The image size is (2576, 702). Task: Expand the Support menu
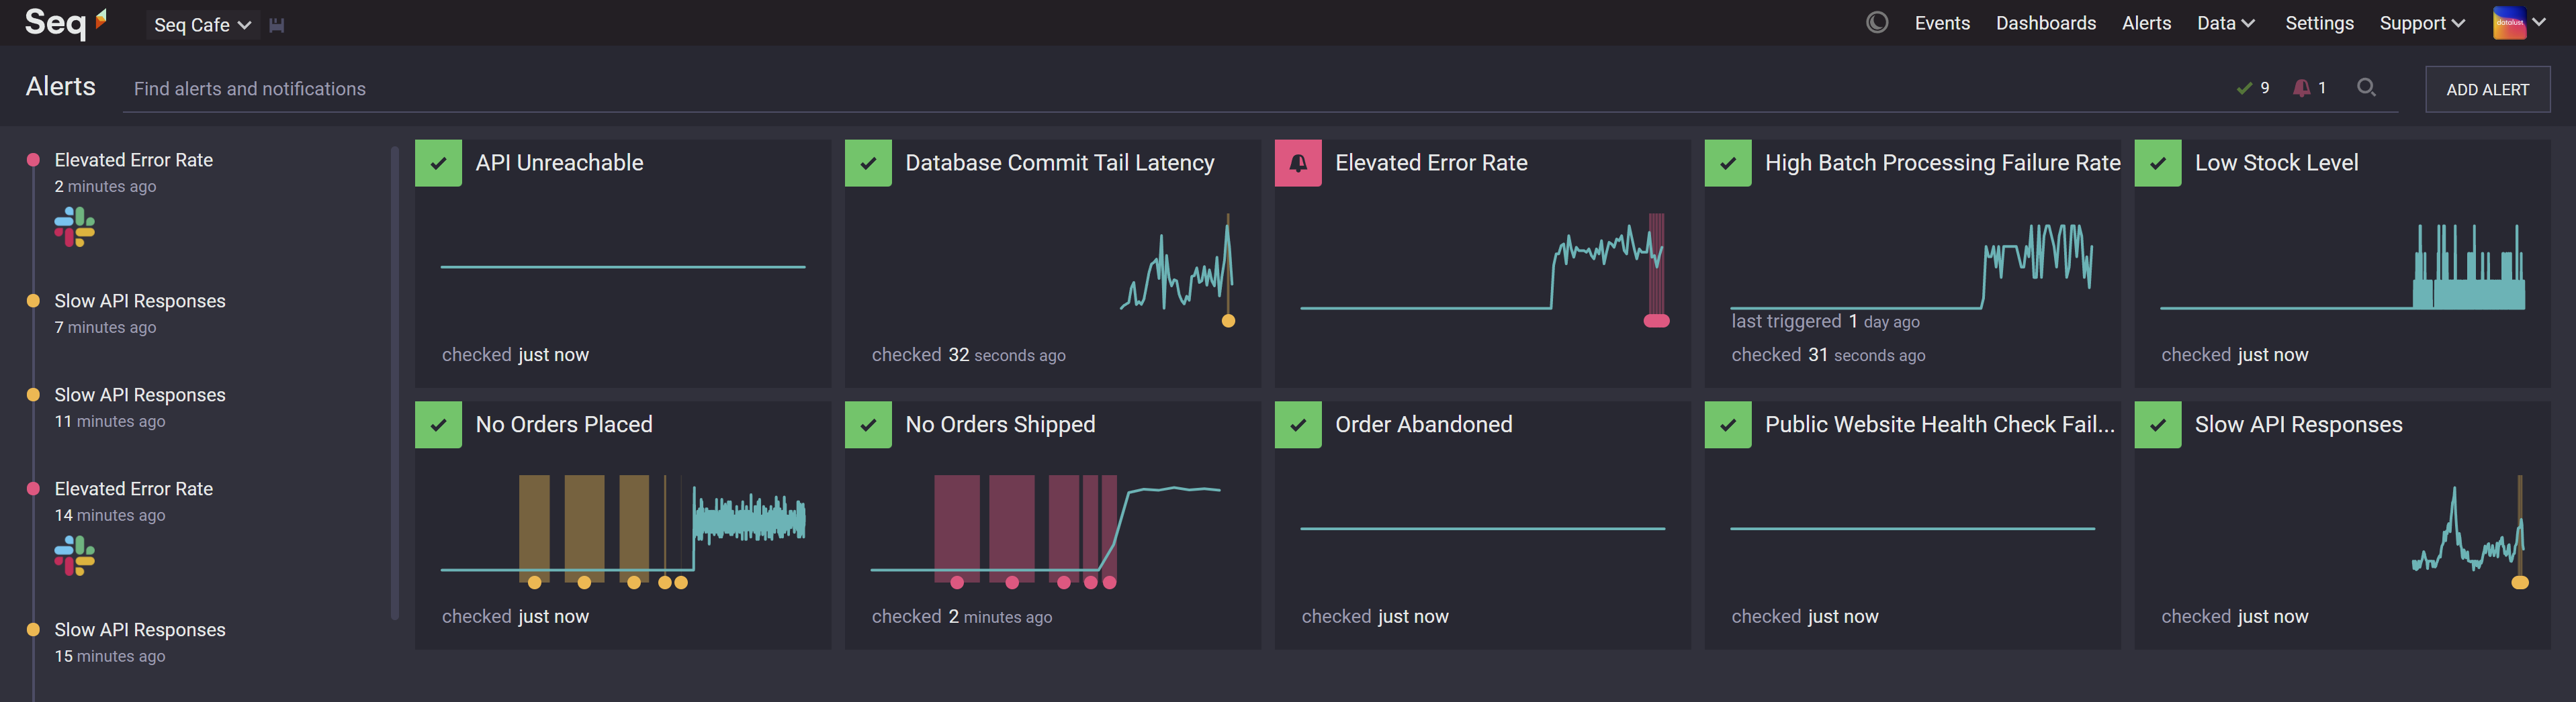(2422, 23)
